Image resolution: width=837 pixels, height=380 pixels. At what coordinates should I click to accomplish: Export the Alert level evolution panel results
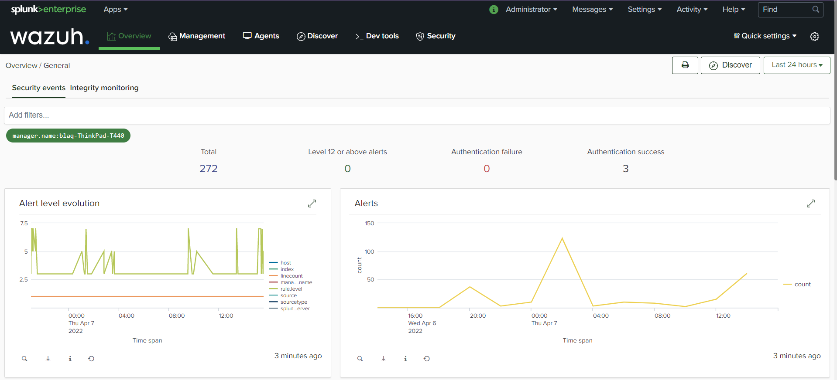tap(48, 359)
